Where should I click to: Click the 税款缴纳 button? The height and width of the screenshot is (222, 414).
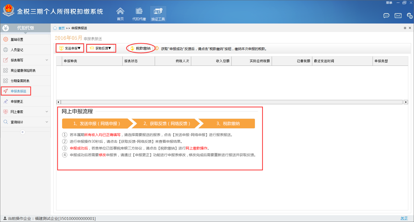(x=141, y=48)
